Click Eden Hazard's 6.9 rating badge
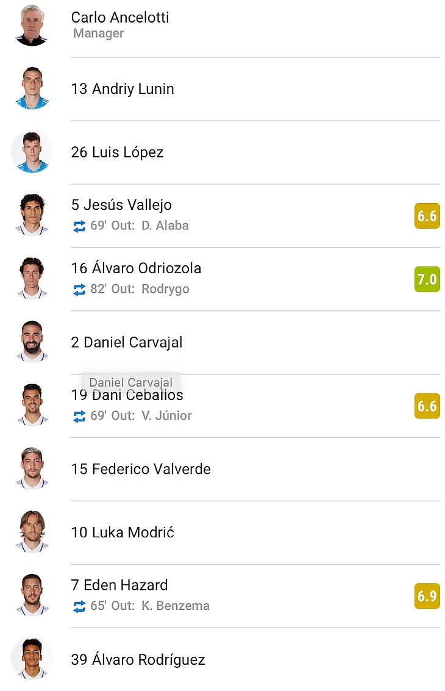Viewport: 445px width, 691px height. [427, 596]
